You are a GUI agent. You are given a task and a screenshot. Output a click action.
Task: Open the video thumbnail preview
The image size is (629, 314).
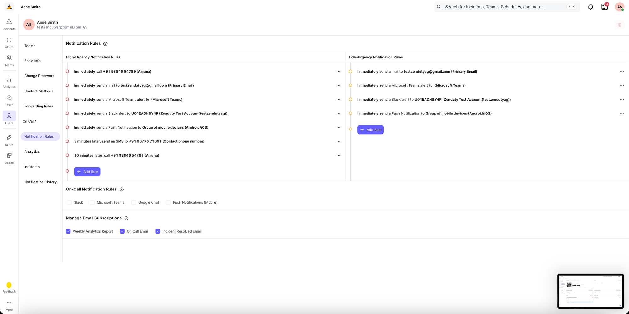(x=590, y=291)
